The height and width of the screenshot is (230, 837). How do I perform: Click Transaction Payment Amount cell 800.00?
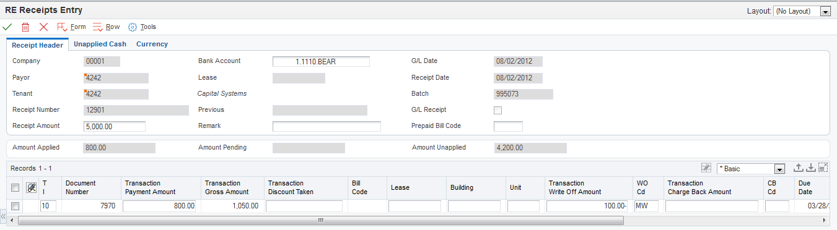[159, 206]
